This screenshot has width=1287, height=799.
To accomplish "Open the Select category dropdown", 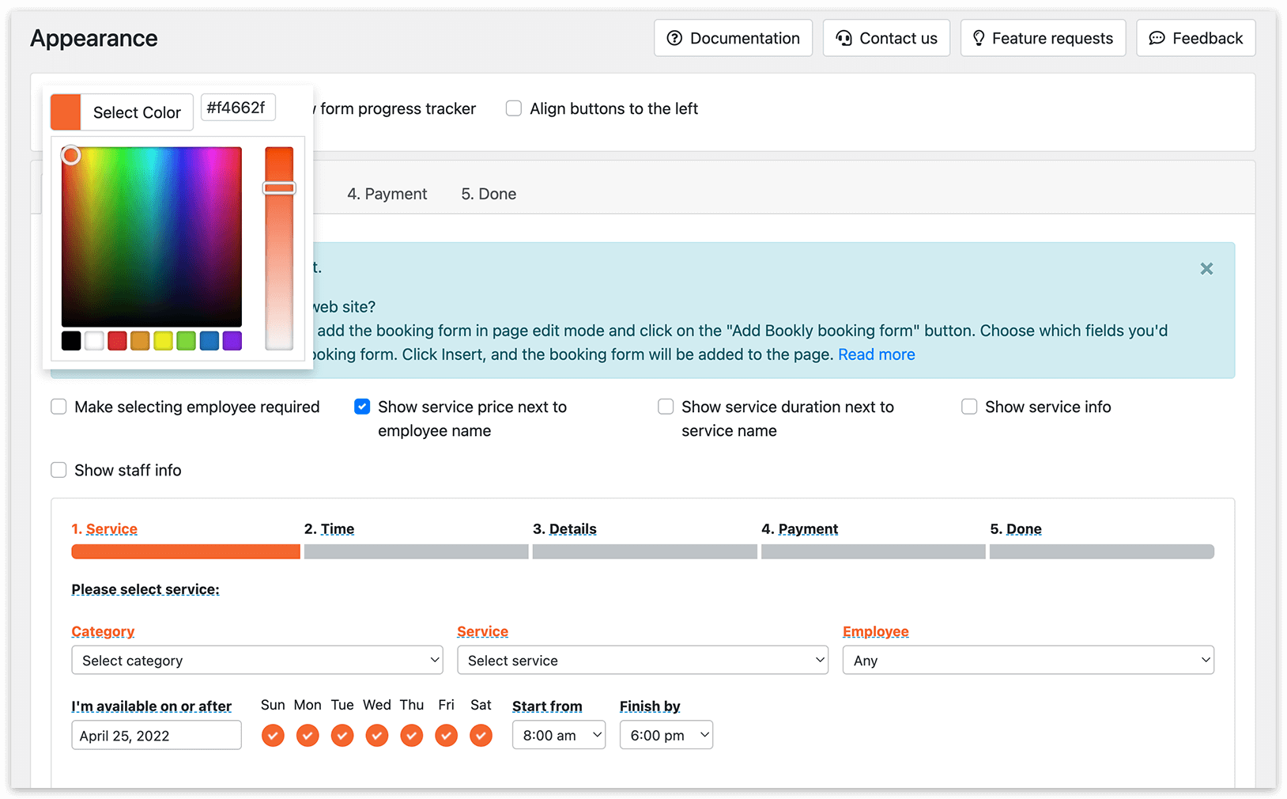I will 257,660.
